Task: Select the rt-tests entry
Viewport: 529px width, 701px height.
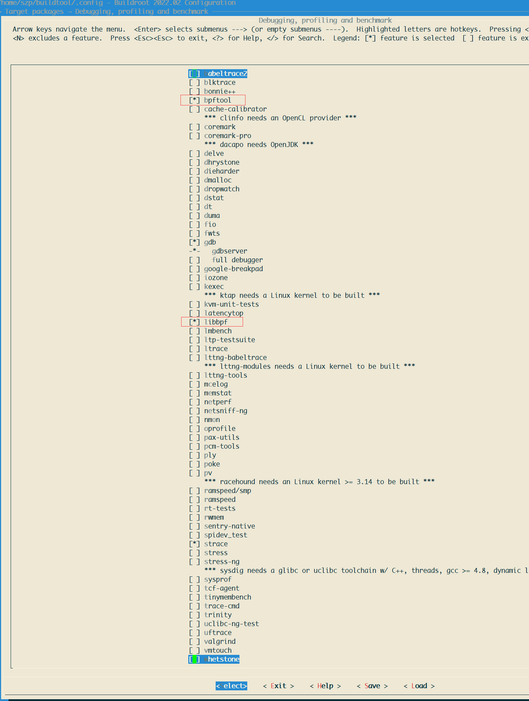Action: (212, 508)
